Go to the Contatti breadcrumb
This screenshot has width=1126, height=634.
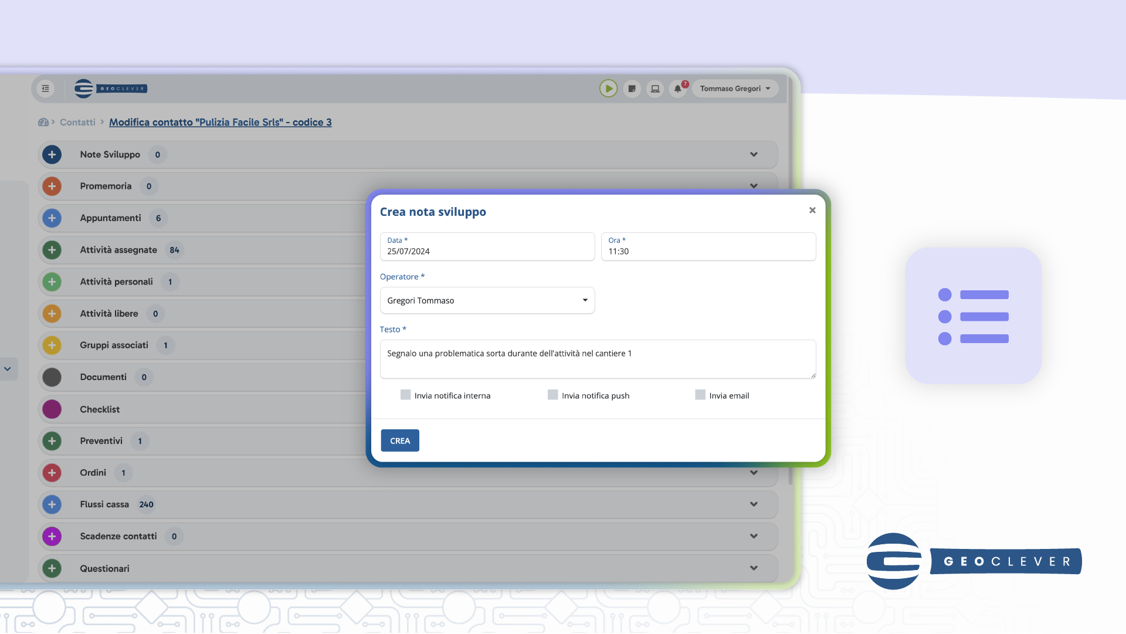pos(77,122)
